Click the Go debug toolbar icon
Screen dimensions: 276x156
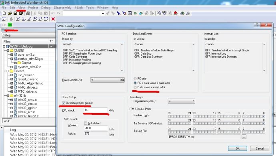pos(46,19)
